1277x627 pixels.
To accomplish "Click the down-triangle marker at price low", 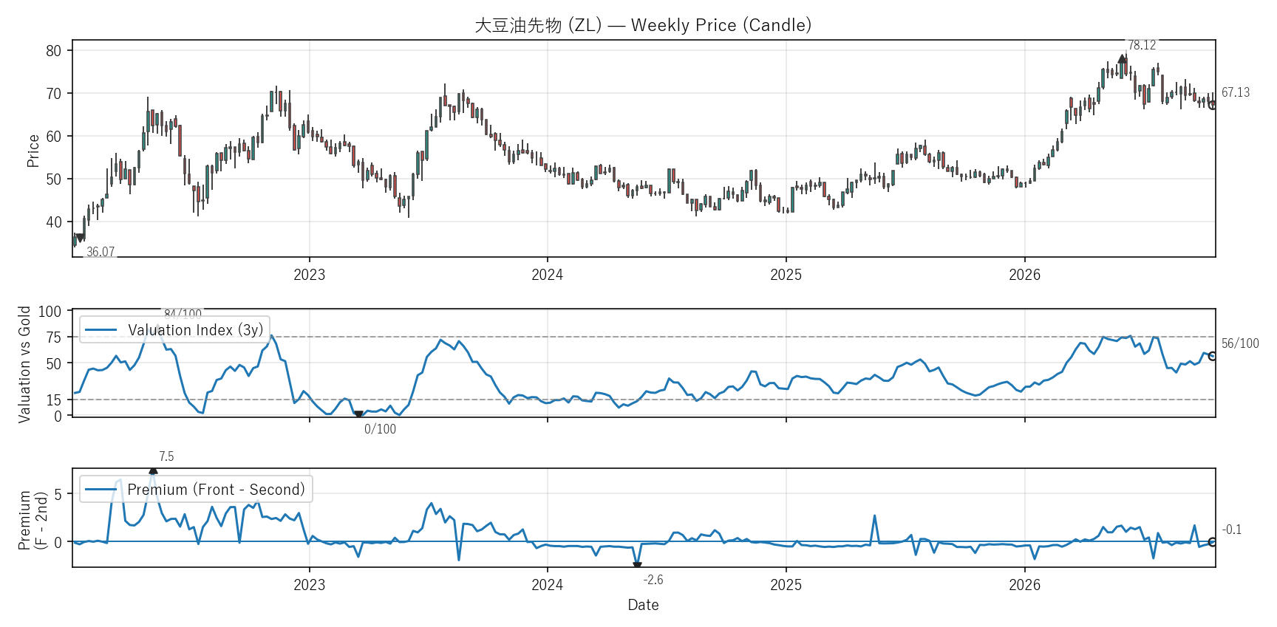I will click(x=80, y=238).
